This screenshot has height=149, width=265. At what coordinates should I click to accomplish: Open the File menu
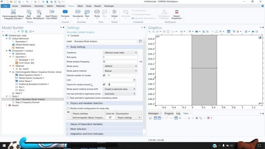click(5, 6)
